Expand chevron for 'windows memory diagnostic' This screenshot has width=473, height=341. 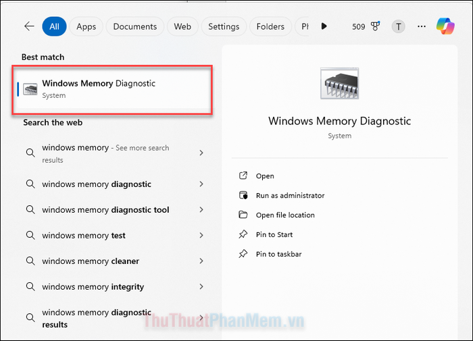[x=201, y=184]
